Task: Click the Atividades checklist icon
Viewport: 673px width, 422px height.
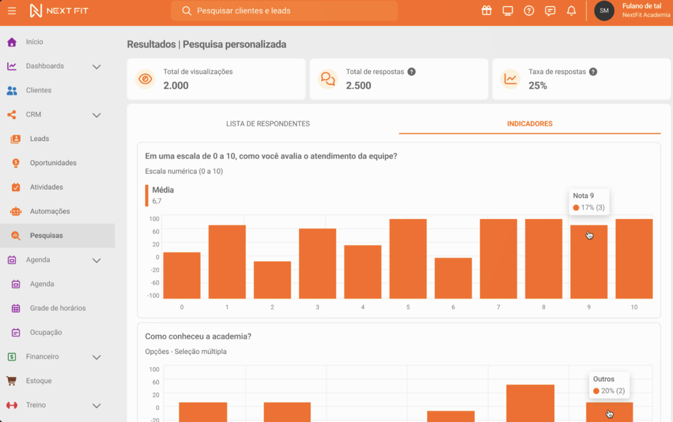Action: click(16, 187)
